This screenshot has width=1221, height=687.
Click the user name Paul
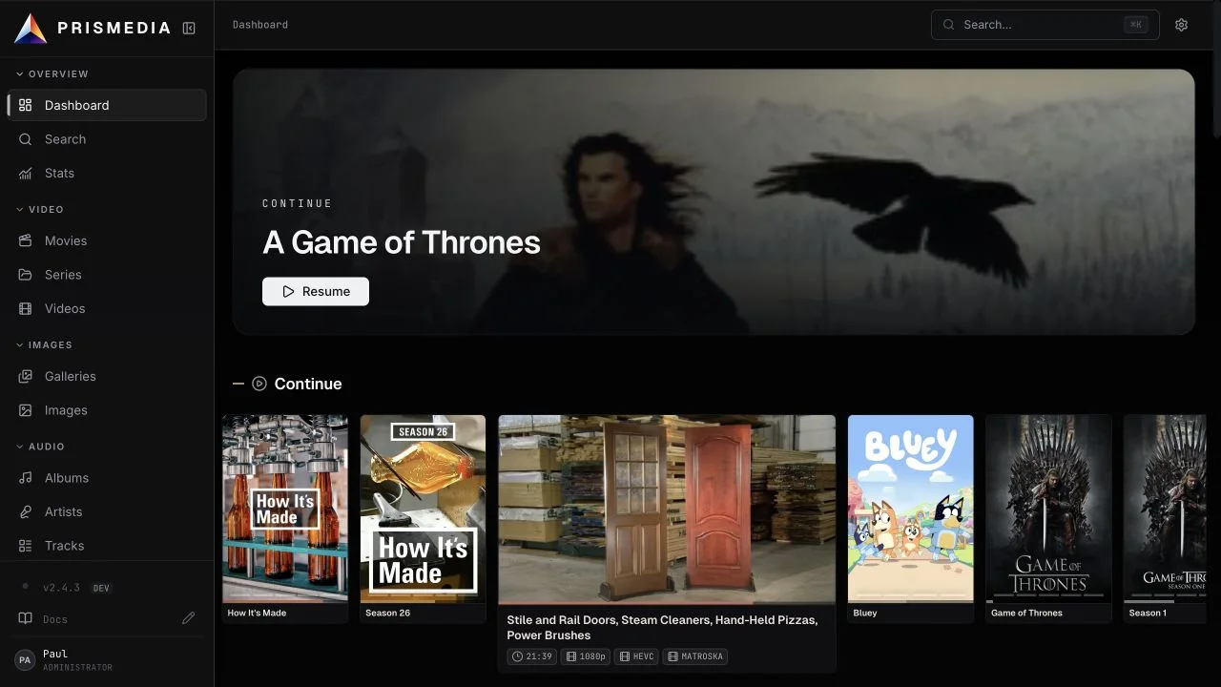[x=55, y=654]
